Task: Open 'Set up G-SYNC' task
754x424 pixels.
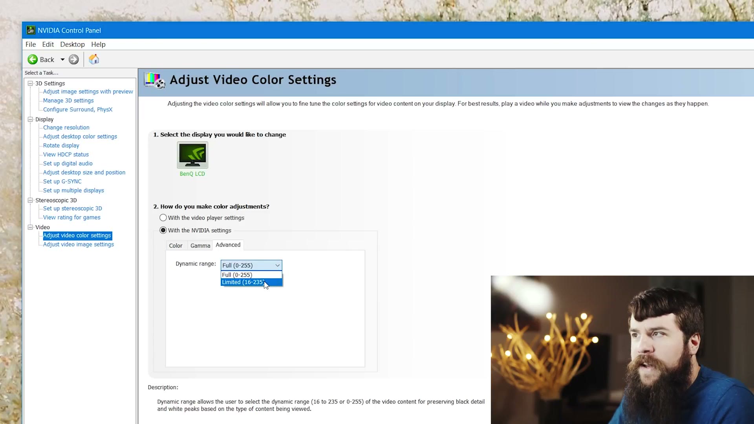Action: (62, 182)
